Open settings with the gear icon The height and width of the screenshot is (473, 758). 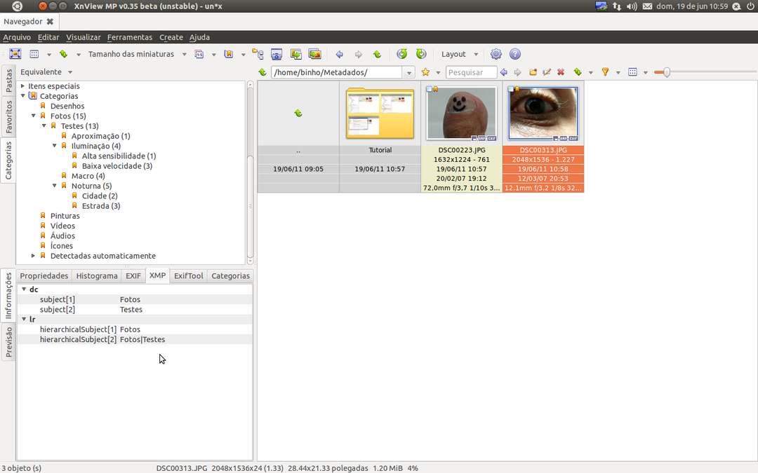[x=496, y=54]
